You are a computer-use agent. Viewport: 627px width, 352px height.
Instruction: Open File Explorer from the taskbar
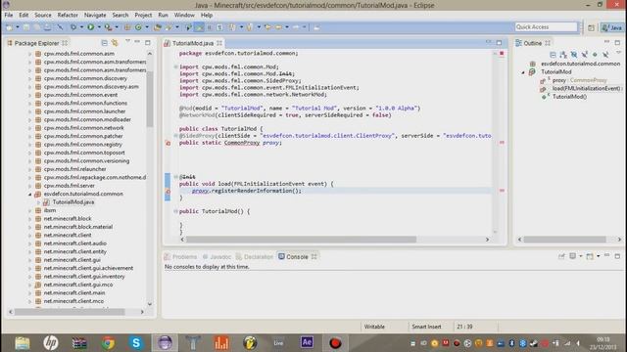(23, 343)
